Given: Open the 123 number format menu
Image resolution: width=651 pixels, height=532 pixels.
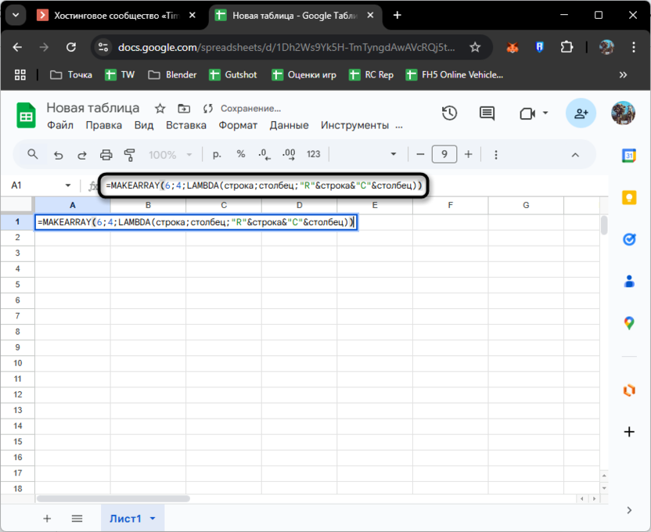Looking at the screenshot, I should [313, 154].
